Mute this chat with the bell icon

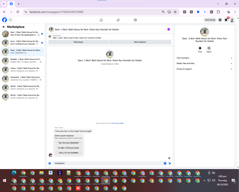[200, 48]
